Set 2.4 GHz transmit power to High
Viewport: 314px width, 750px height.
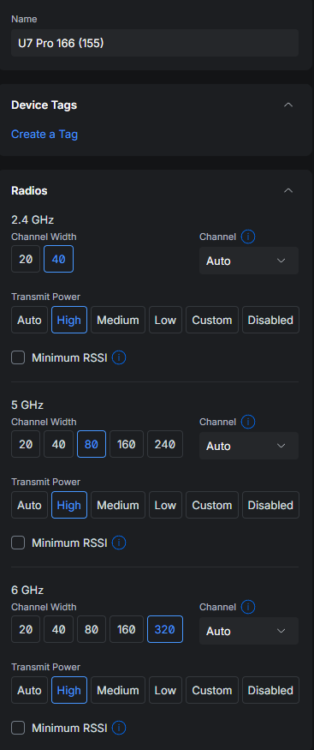coord(69,320)
